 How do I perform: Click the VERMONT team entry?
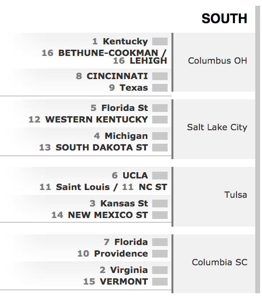coord(124,282)
